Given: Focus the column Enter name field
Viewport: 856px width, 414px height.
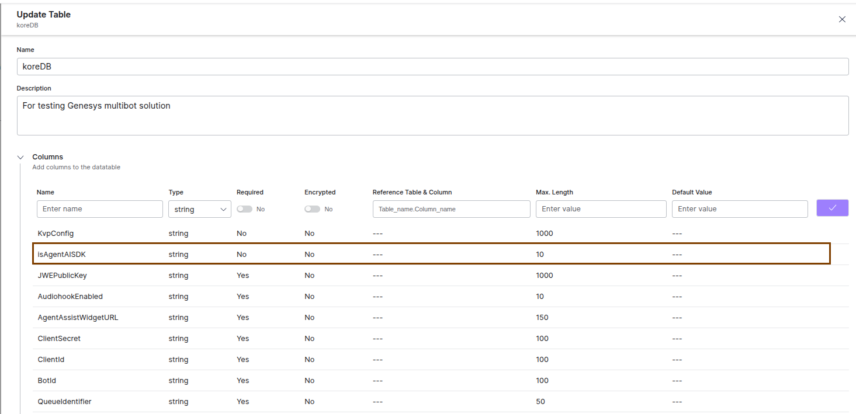Looking at the screenshot, I should click(100, 209).
